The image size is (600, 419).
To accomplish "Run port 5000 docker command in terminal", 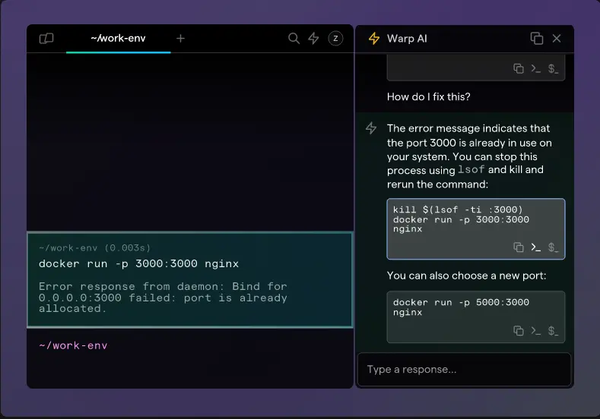I will click(535, 330).
